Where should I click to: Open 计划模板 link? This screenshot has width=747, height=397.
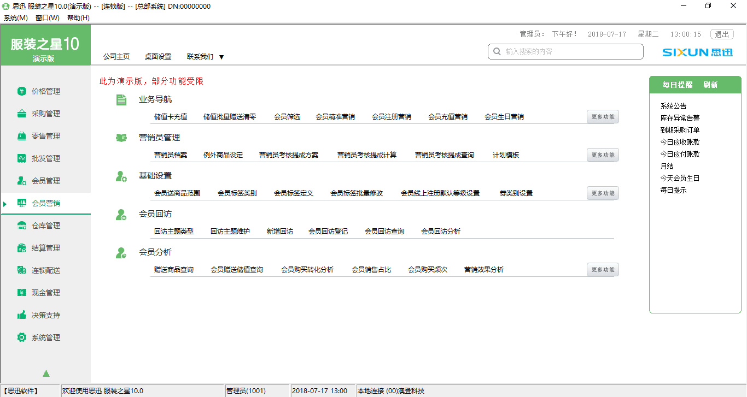506,155
